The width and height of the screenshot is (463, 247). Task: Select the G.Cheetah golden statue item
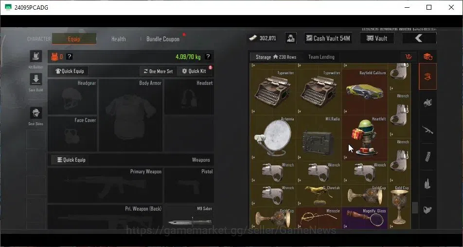click(x=319, y=196)
